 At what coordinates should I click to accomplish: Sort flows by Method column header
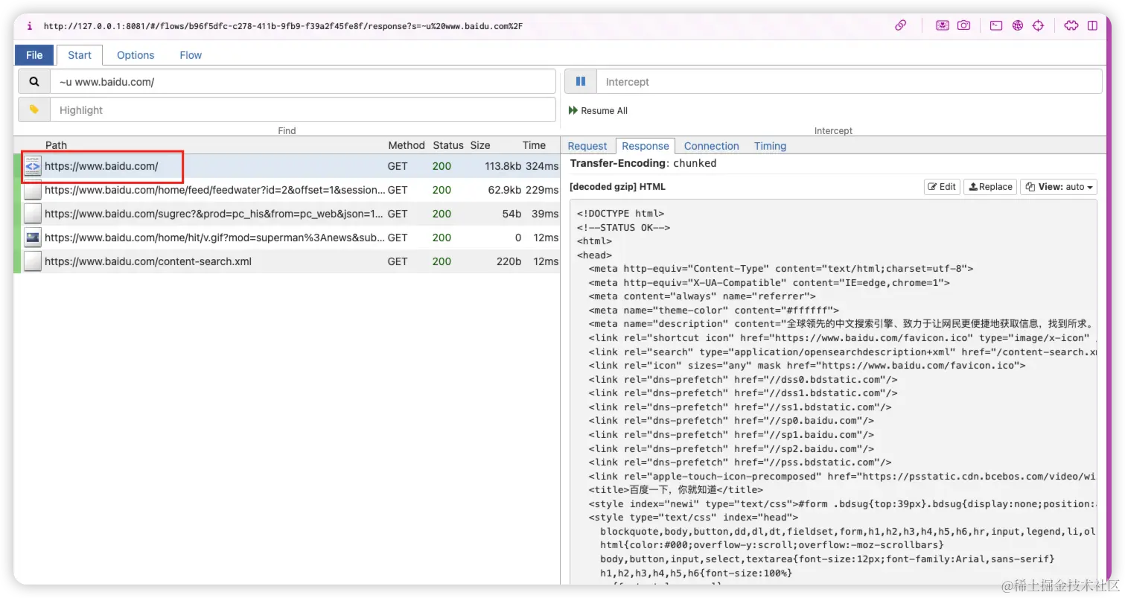click(407, 145)
